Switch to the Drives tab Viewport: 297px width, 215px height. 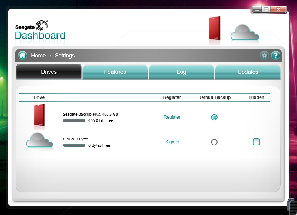point(49,72)
